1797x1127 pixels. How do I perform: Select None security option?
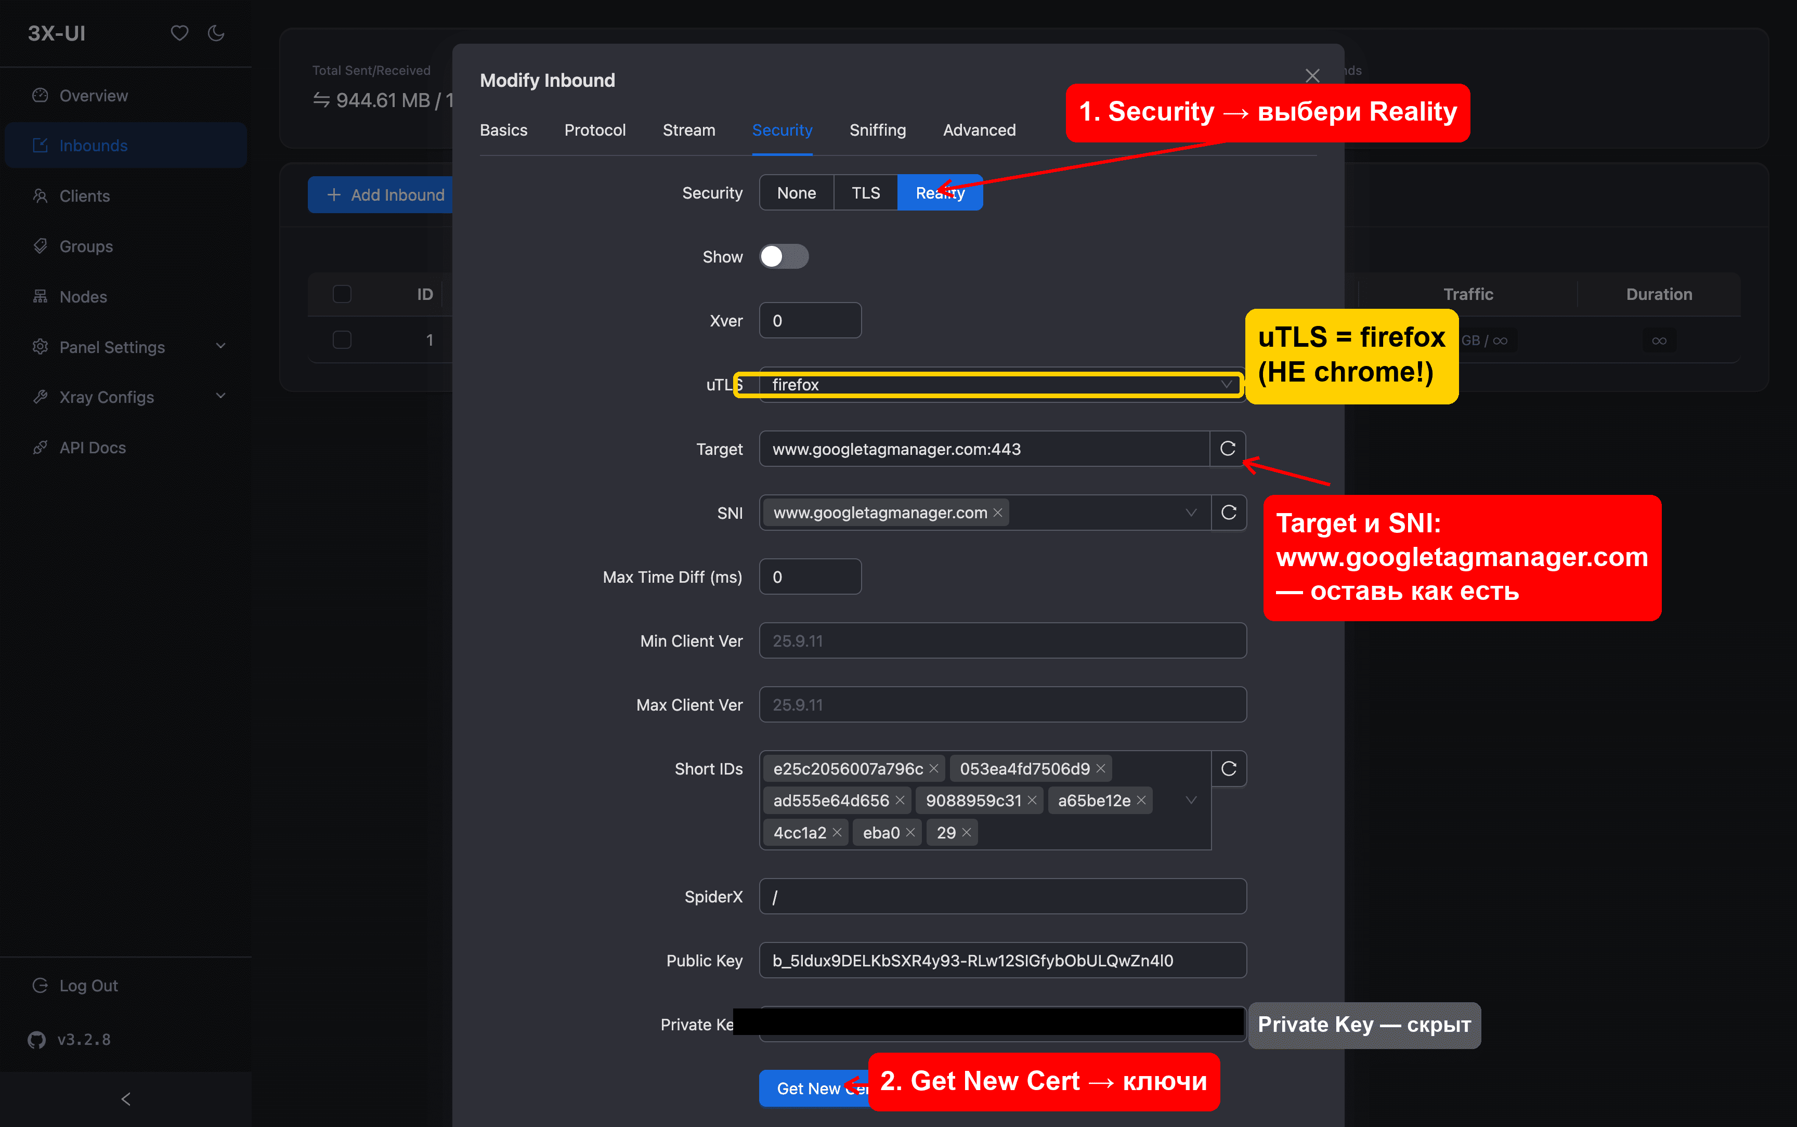coord(796,193)
